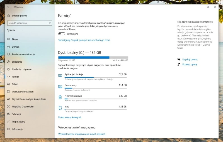
Task: Click the Ekran display icon
Action: click(8, 39)
